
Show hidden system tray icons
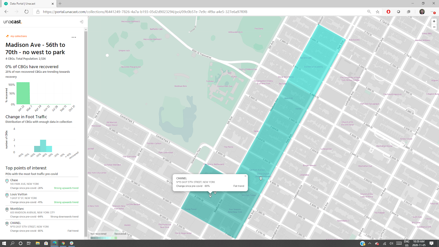tap(370, 243)
